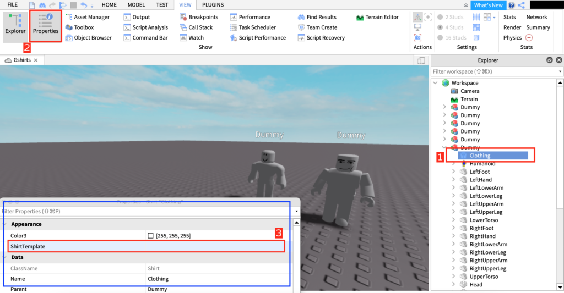Toggle the Explorer panel button in ribbon

click(x=15, y=27)
